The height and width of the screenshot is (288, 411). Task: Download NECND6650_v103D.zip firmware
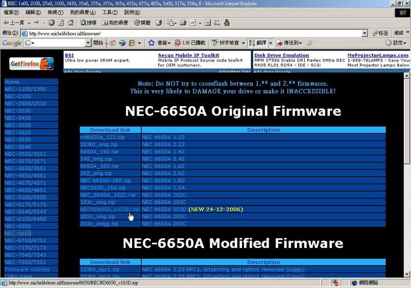110,209
